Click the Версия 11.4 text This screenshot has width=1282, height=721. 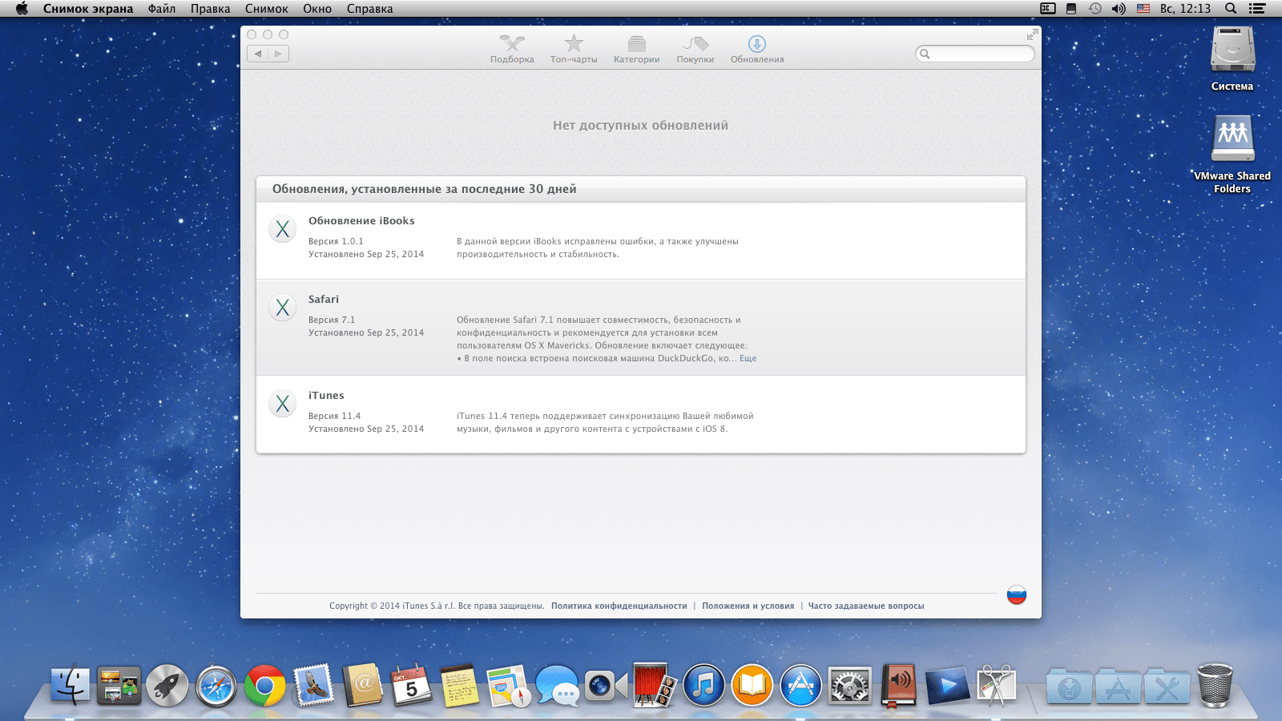tap(334, 416)
